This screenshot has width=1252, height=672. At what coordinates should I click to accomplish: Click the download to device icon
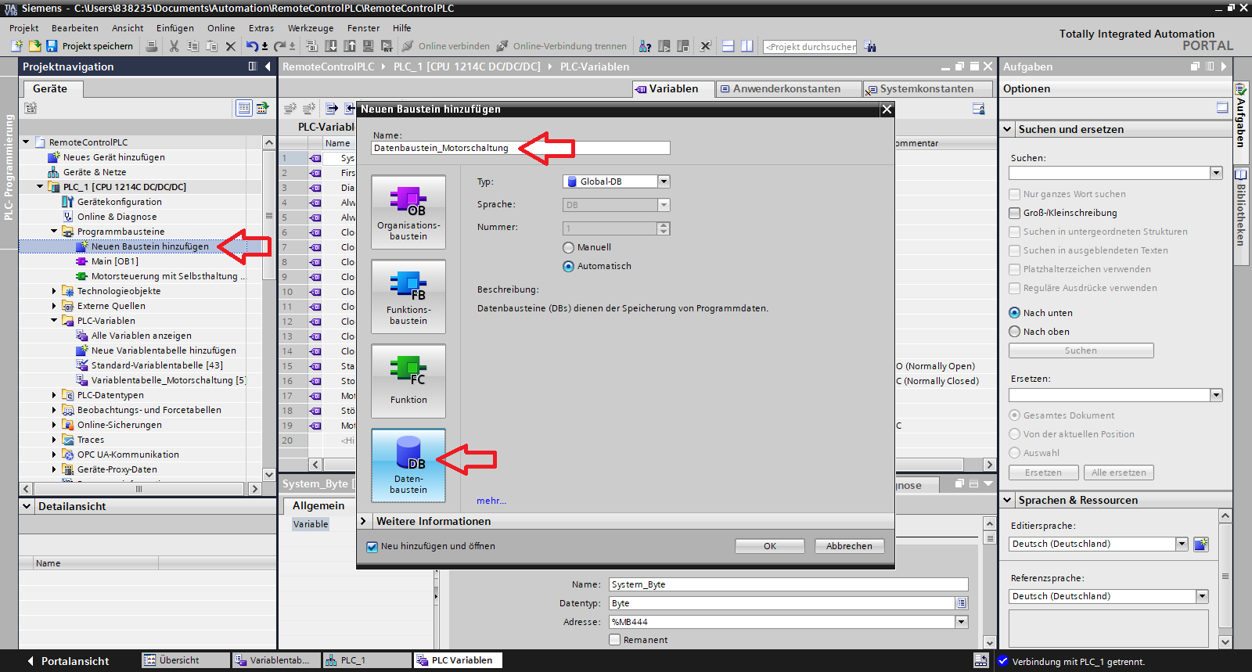[x=331, y=46]
